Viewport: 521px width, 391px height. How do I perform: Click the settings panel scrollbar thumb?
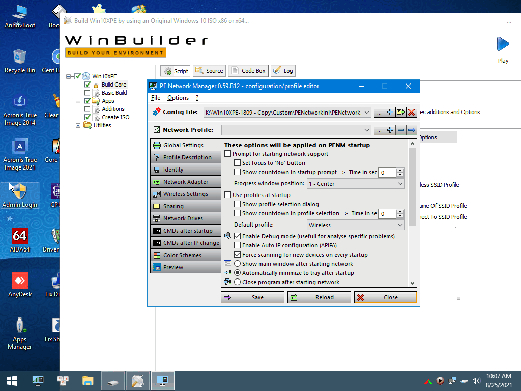pyautogui.click(x=412, y=187)
